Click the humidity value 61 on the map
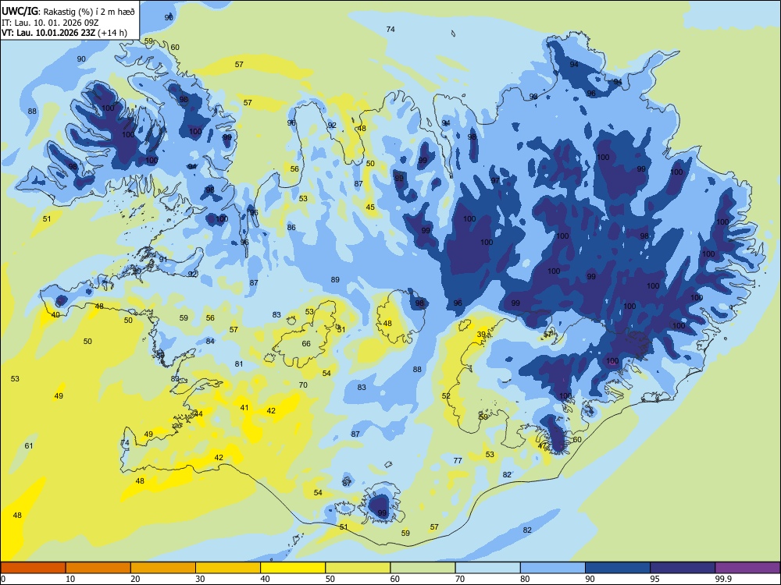 [29, 445]
